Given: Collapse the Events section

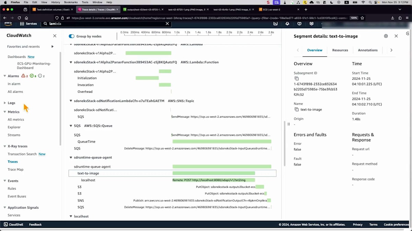Looking at the screenshot, I should [5, 181].
